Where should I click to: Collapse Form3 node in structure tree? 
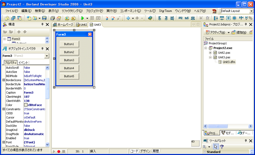(x=5, y=39)
